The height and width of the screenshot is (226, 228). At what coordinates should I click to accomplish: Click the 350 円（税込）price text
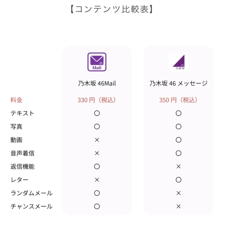click(x=178, y=100)
